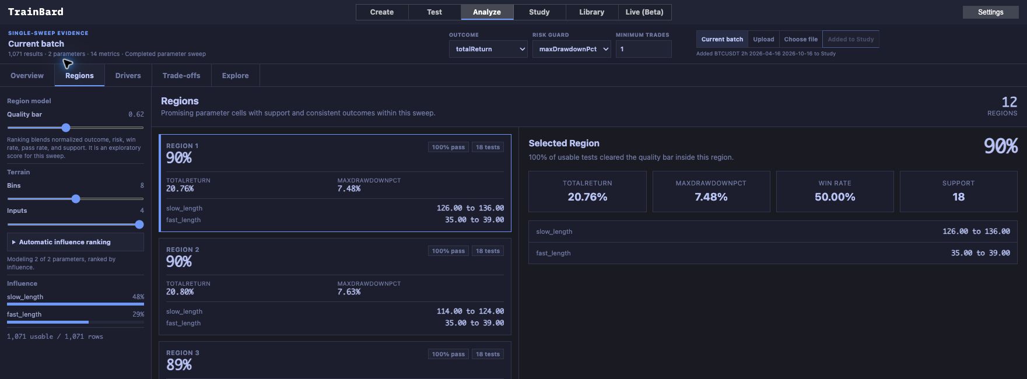Click the Bins slider handle
1027x379 pixels.
pyautogui.click(x=76, y=199)
